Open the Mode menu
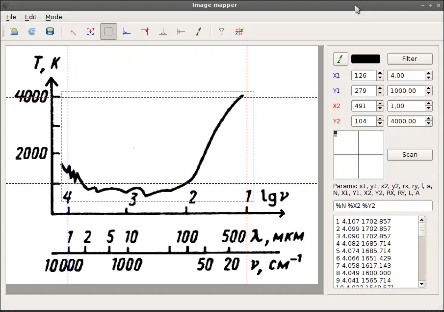Viewport: 444px width, 312px height. 53,17
